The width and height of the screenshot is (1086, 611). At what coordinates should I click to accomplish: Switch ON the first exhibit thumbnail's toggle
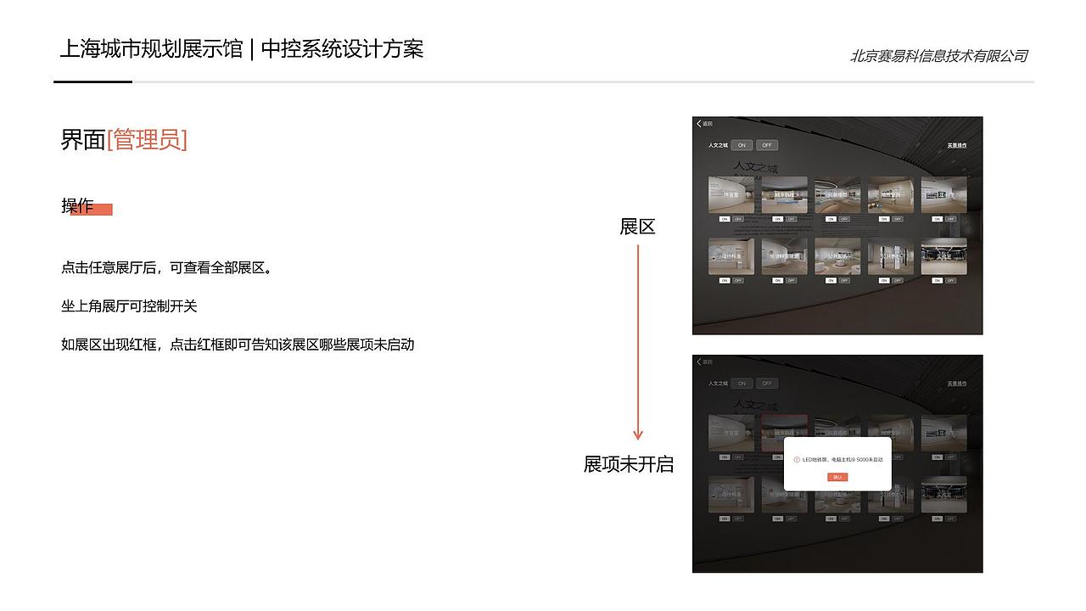click(x=725, y=219)
